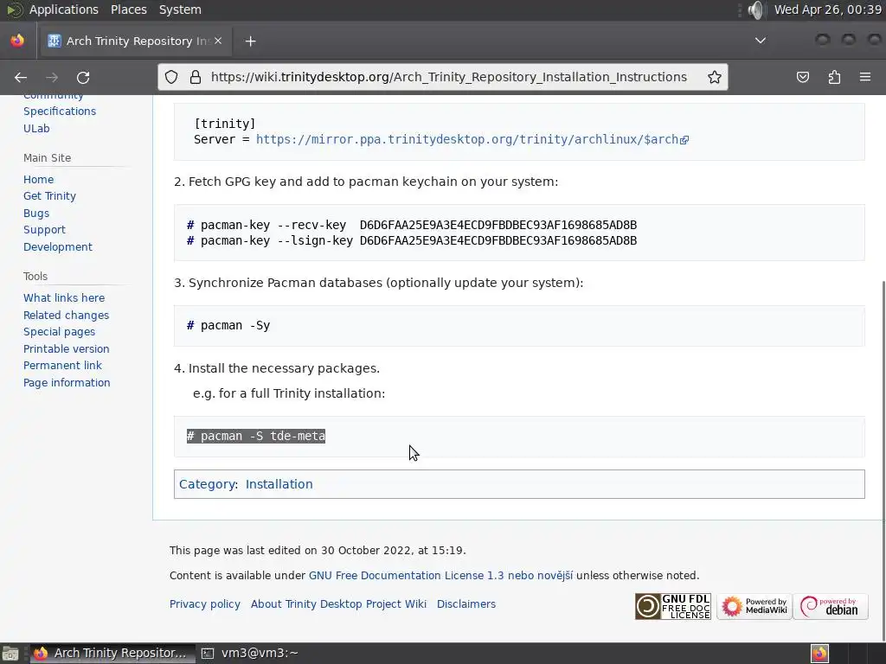The width and height of the screenshot is (886, 664).
Task: View site security padlock info
Action: coord(196,77)
